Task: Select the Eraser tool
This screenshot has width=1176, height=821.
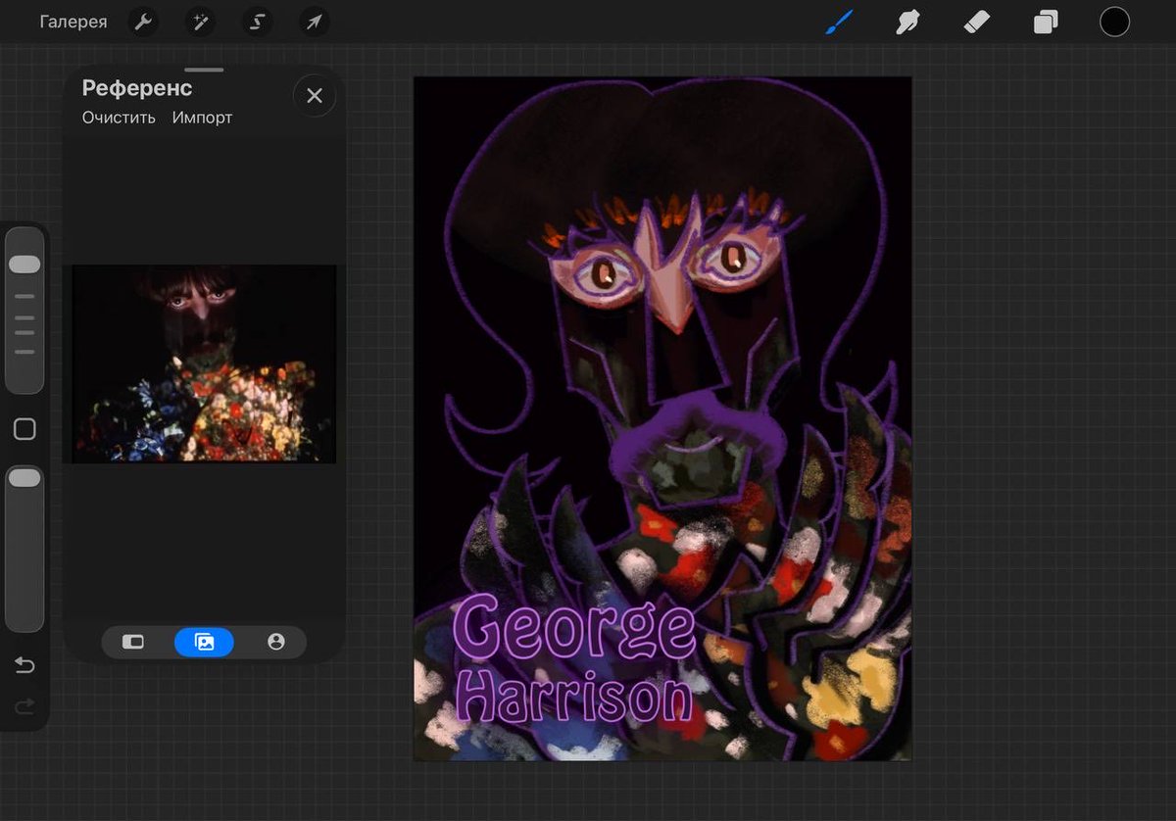Action: pos(977,22)
